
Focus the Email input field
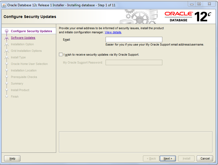134,40
